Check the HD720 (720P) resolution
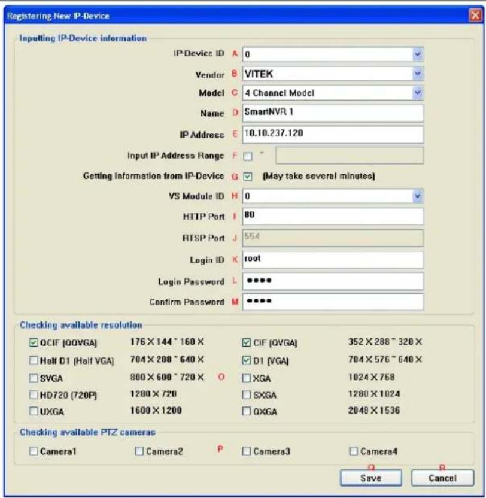This screenshot has height=498, width=486. click(x=34, y=395)
